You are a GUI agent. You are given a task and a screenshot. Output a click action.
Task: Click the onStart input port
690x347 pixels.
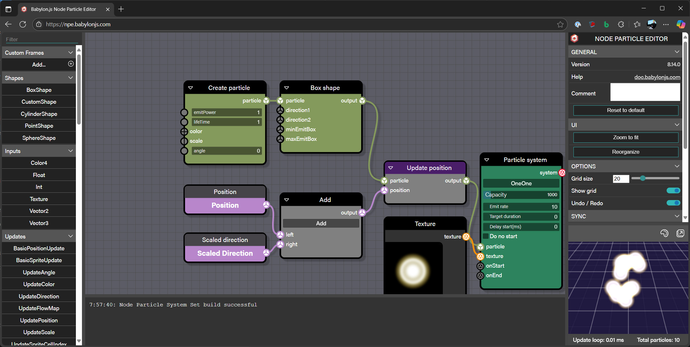tap(480, 266)
